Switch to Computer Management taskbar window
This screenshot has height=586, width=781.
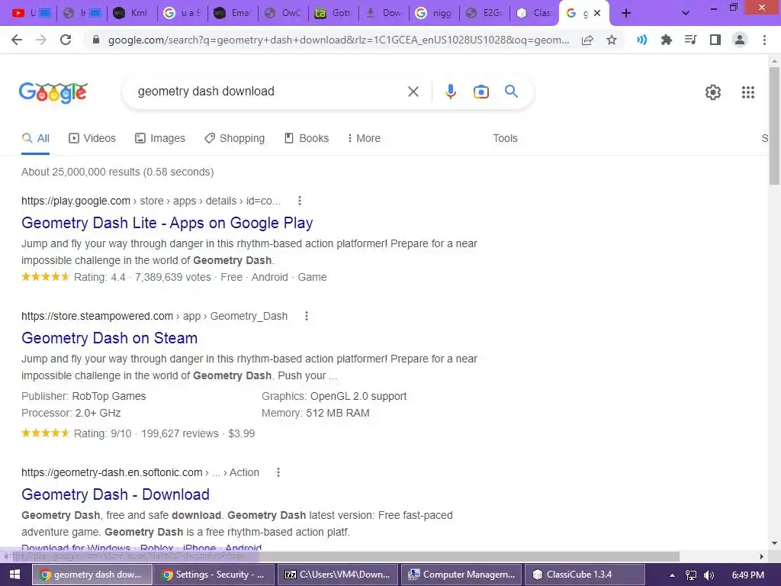[x=461, y=575]
